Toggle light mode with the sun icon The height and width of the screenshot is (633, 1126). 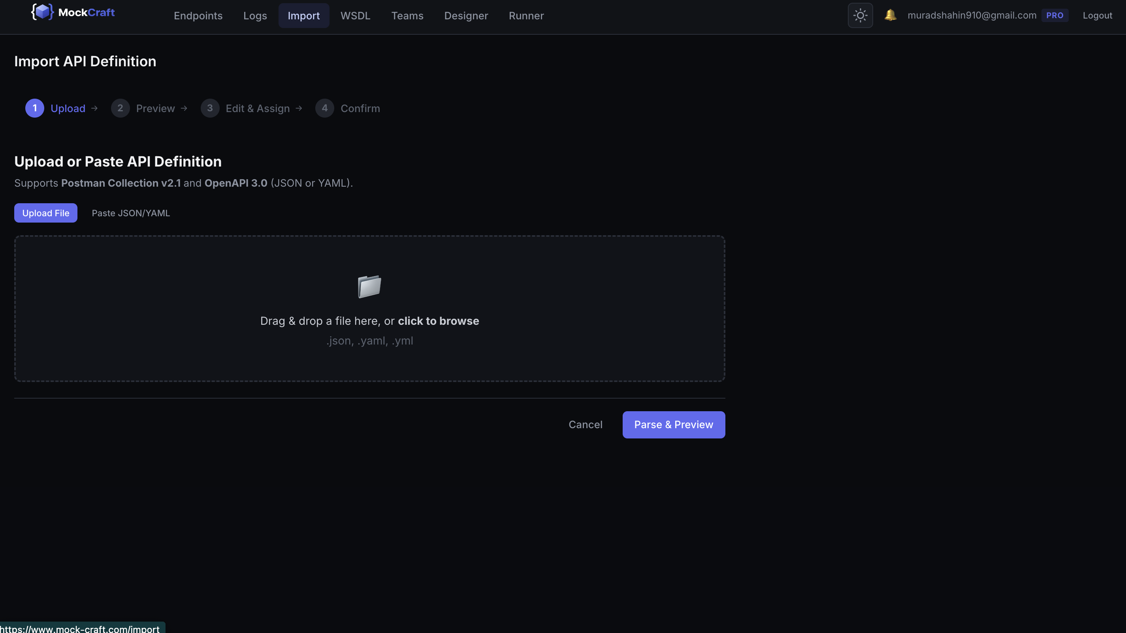[x=860, y=15]
